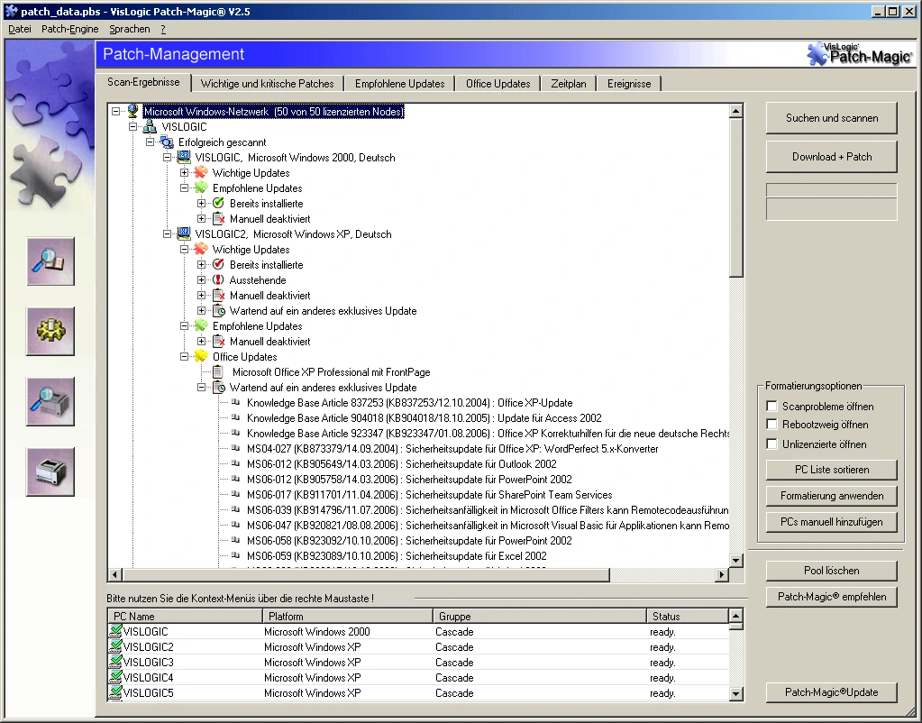Collapse the Erfolgreich gescannt node
Image resolution: width=922 pixels, height=723 pixels.
[x=150, y=142]
